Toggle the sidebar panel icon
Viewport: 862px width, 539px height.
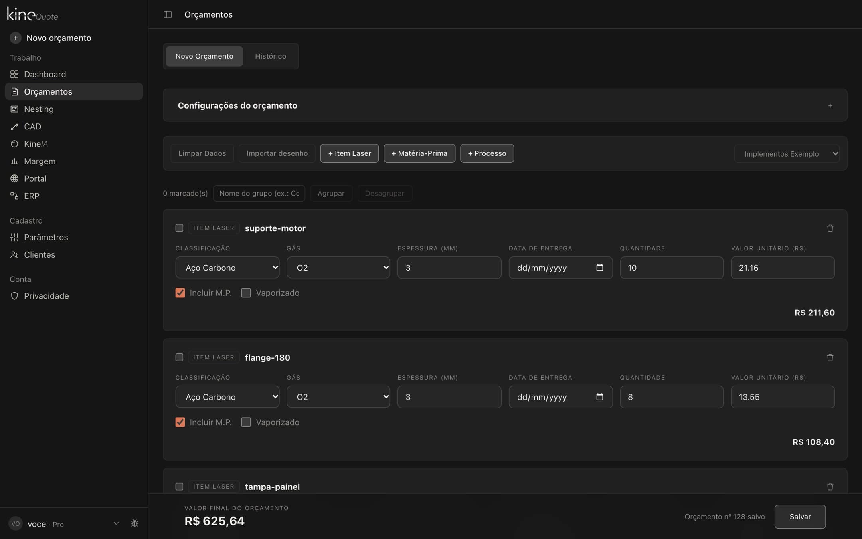pos(168,14)
